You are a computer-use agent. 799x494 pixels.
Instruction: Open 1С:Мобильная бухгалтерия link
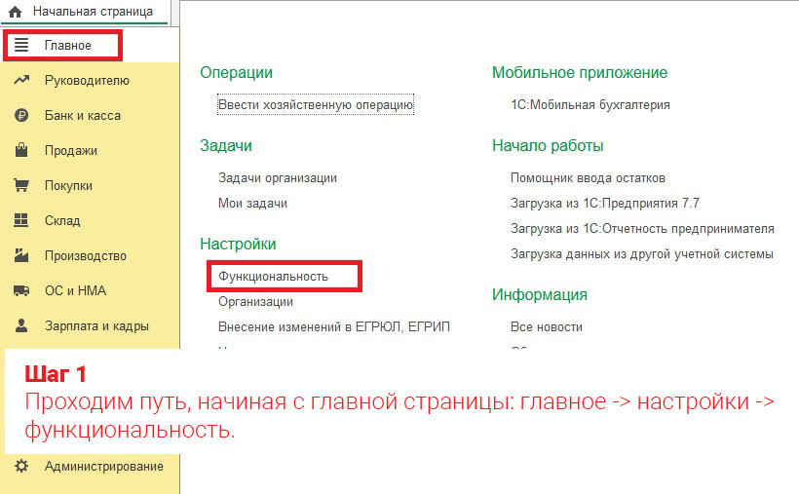point(590,104)
